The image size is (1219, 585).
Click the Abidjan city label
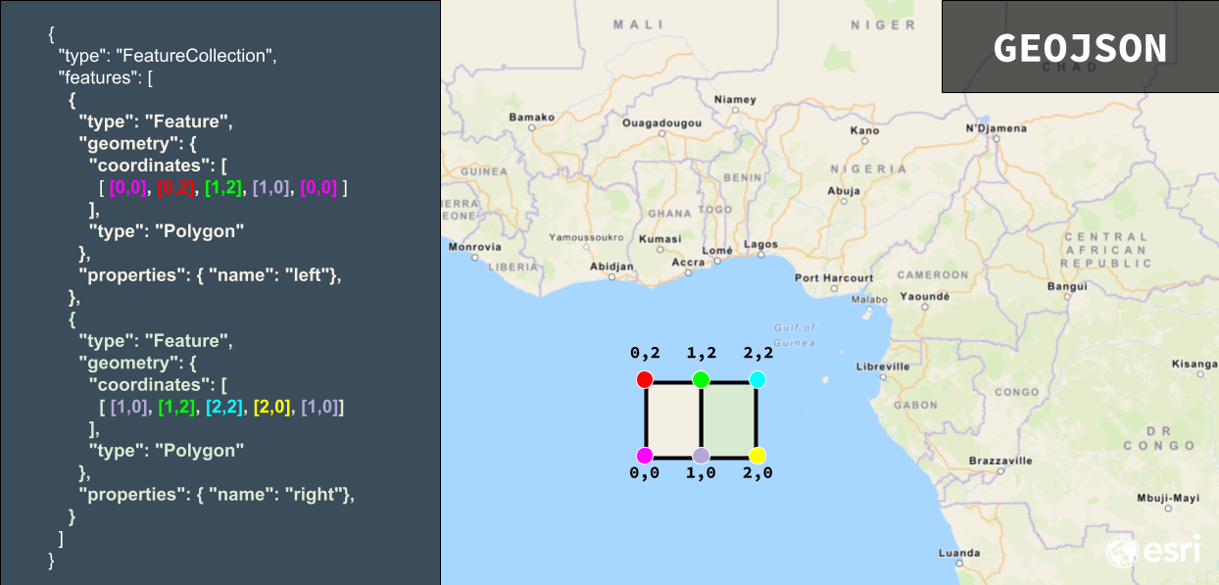[611, 267]
